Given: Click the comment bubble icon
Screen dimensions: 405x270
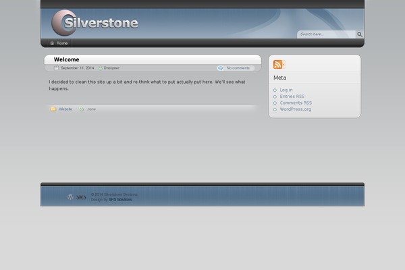Looking at the screenshot, I should pyautogui.click(x=220, y=68).
